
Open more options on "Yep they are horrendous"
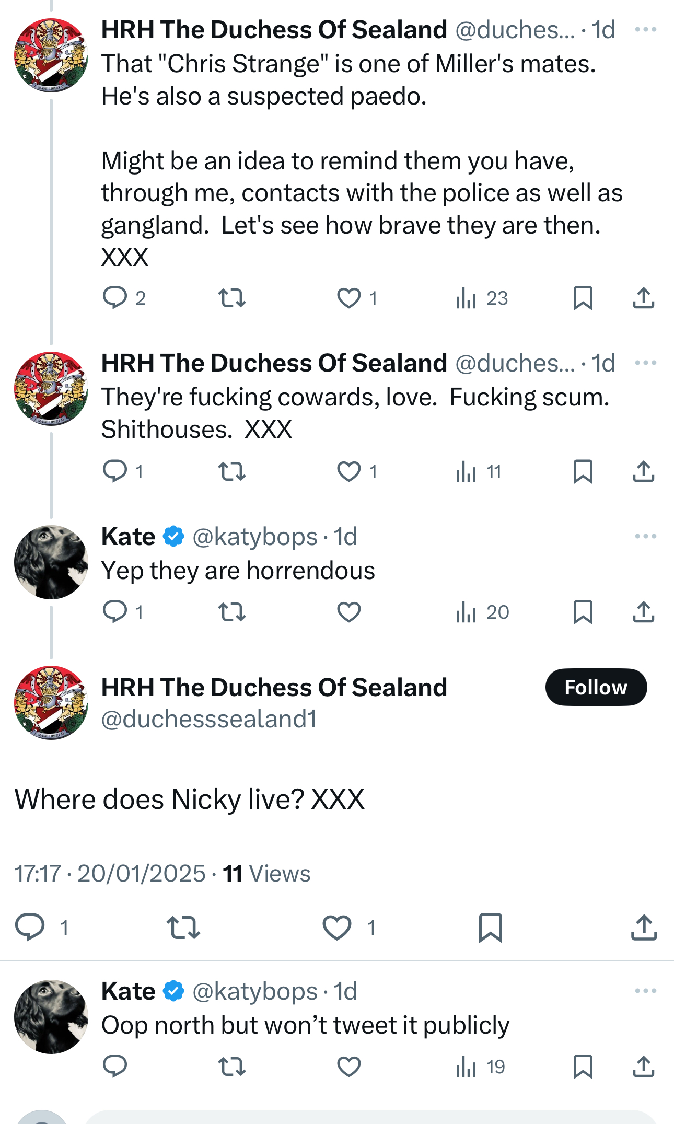pos(645,537)
